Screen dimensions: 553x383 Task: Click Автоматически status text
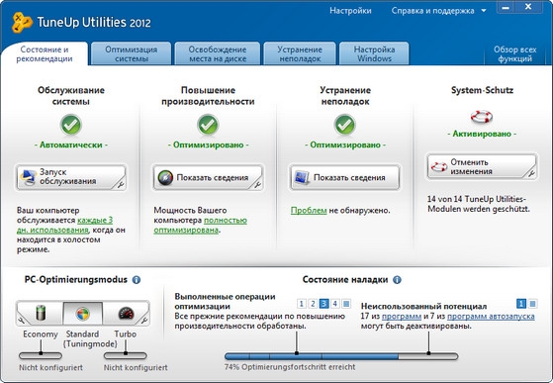point(71,144)
